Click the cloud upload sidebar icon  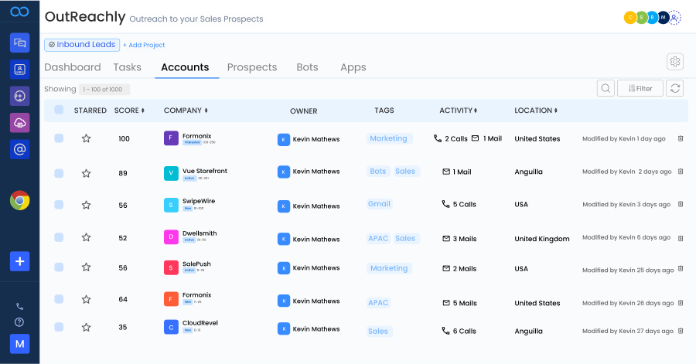19,122
